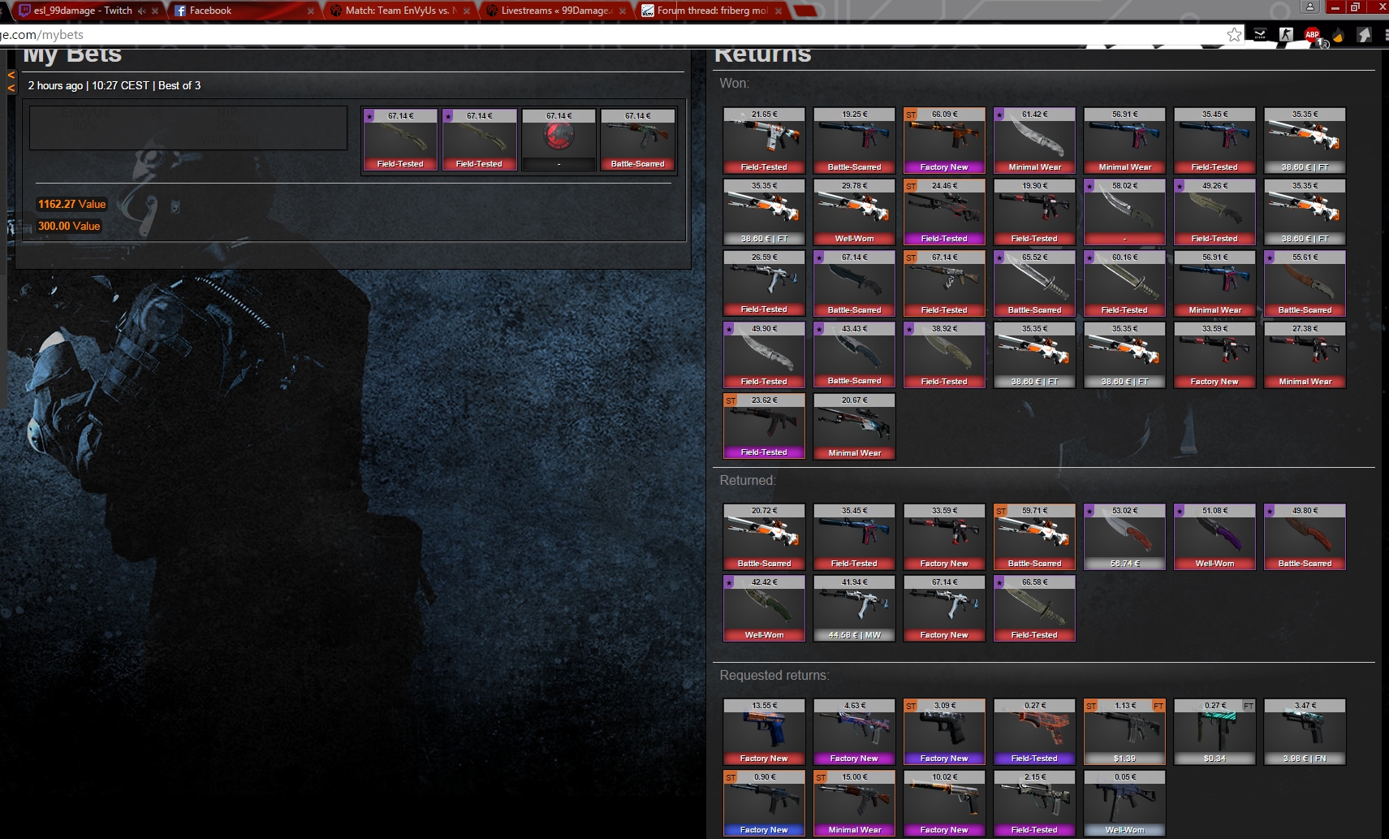1389x839 pixels.
Task: Select the won 49.26 € Field-Tested knife
Action: pos(1214,212)
